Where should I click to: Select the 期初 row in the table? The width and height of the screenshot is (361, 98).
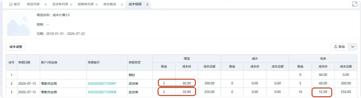[182, 75]
